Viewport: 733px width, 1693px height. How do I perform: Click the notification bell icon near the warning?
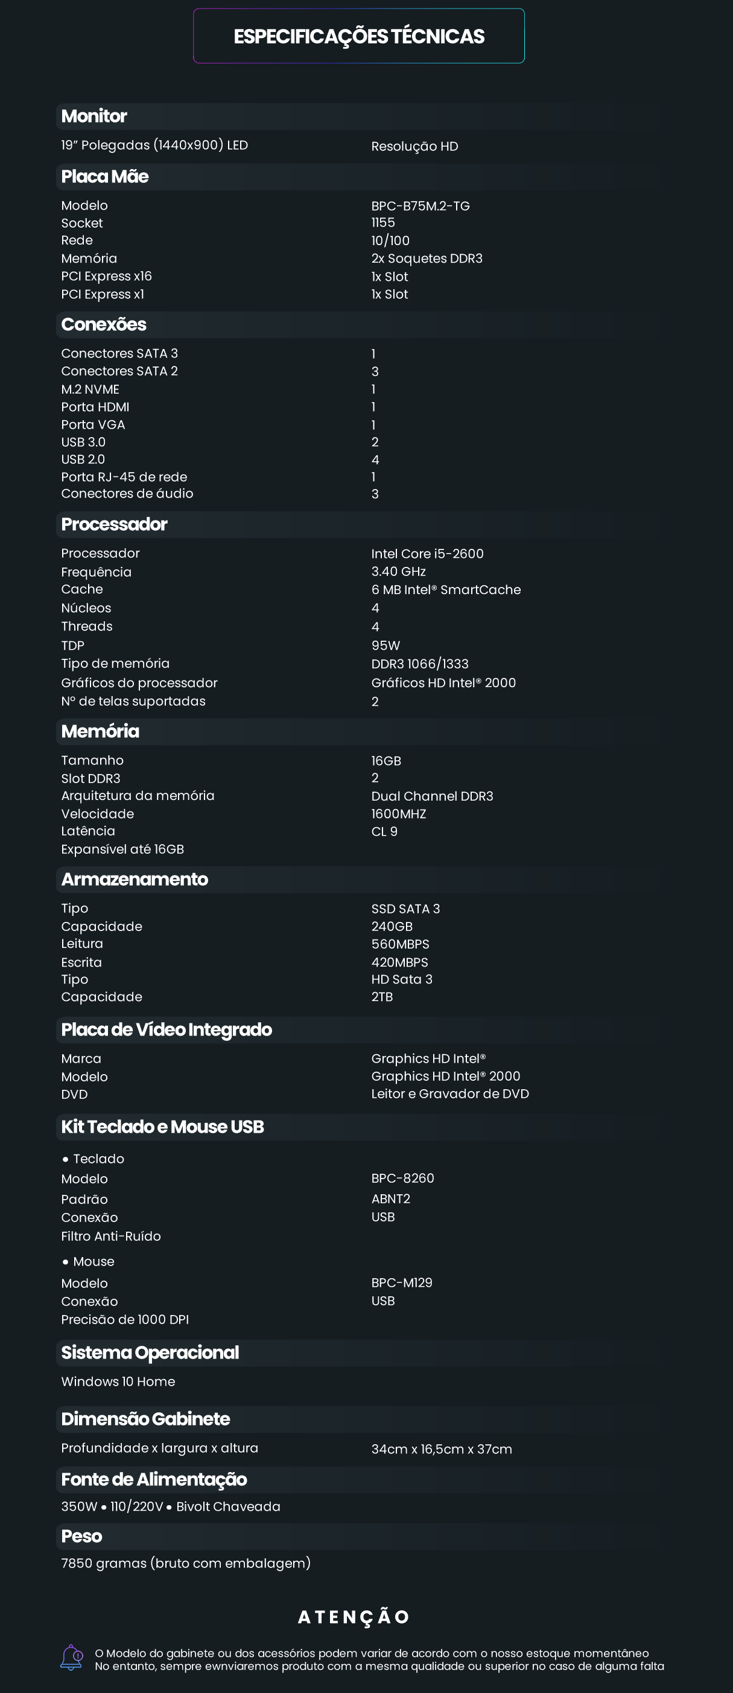(71, 1657)
